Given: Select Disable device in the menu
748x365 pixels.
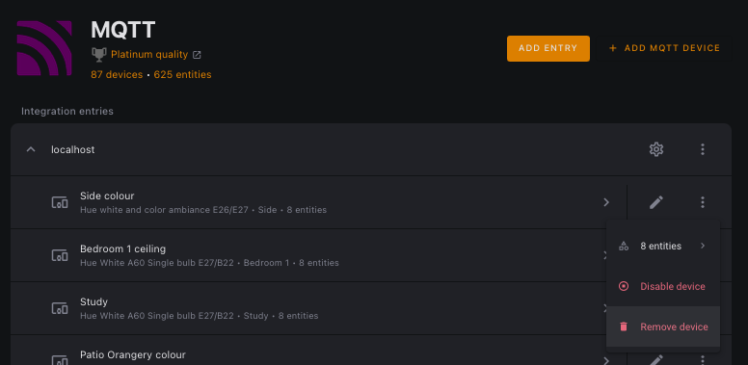Looking at the screenshot, I should pyautogui.click(x=663, y=286).
